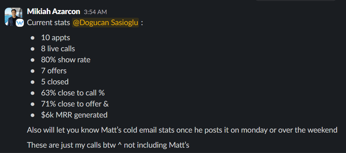This screenshot has width=346, height=153.
Task: Click the sentence about Matt's cold email stats
Action: pos(182,130)
